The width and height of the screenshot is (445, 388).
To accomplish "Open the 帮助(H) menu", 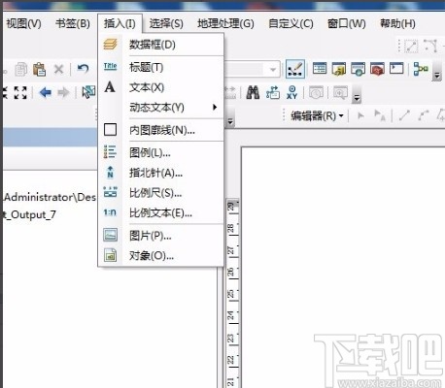I will point(397,23).
